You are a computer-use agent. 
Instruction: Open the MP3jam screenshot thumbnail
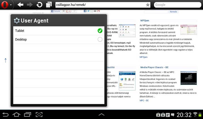click(189, 30)
